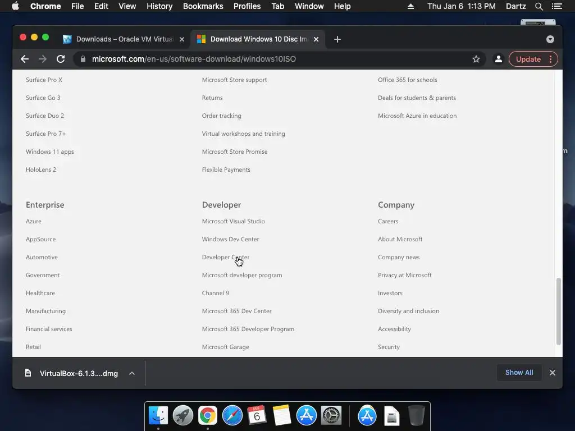575x431 pixels.
Task: Open System Preferences gear in the Dock
Action: click(x=331, y=415)
